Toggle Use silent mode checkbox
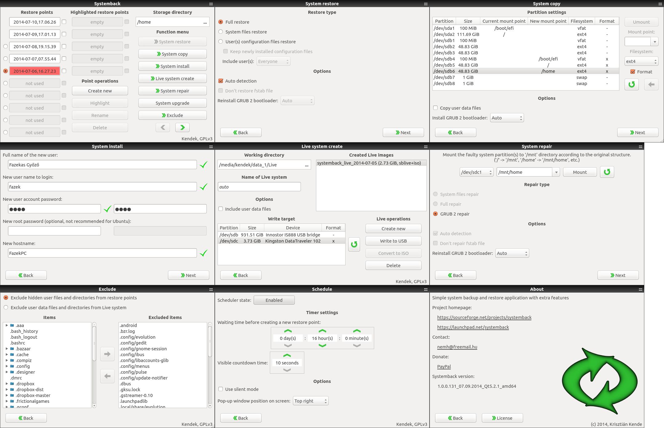664x428 pixels. (x=221, y=389)
